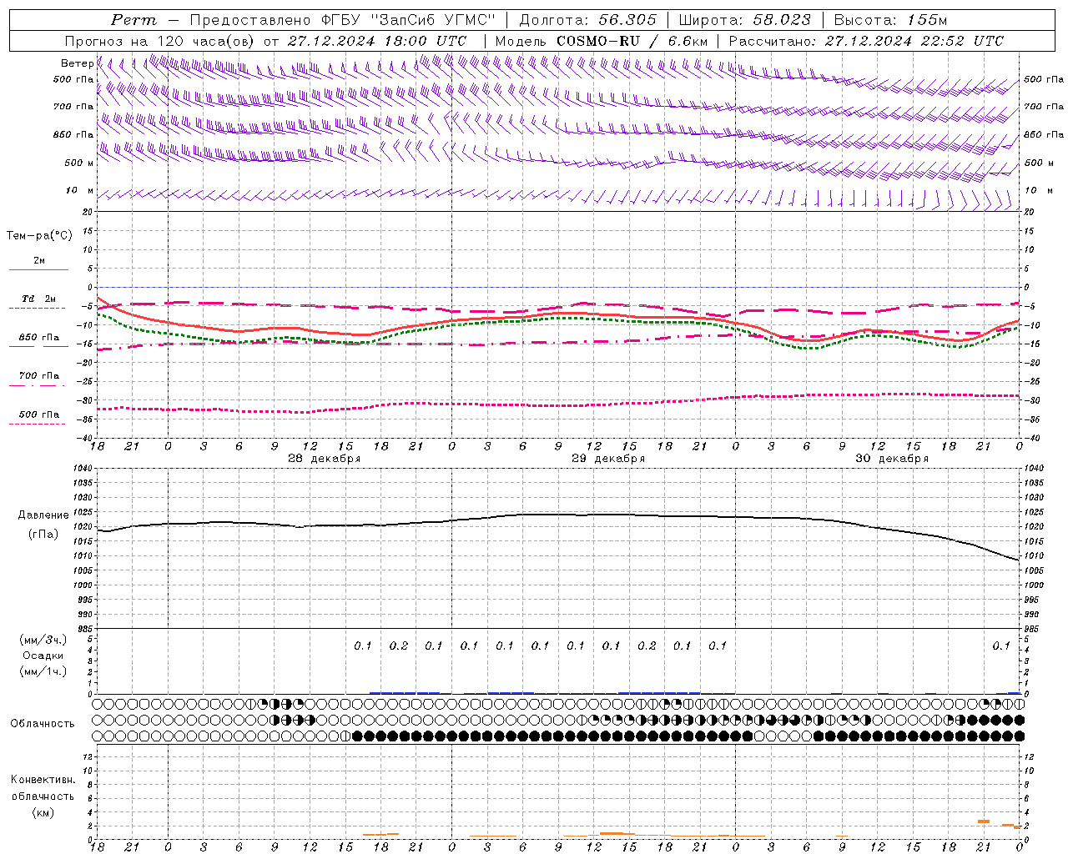
Task: Click the latitude value "Широта: 58.023"
Action: point(745,20)
